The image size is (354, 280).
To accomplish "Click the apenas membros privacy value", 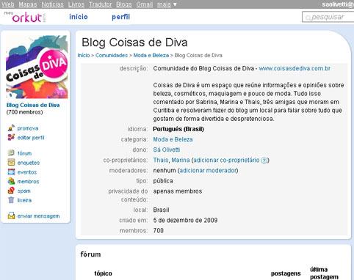I will [178, 191].
